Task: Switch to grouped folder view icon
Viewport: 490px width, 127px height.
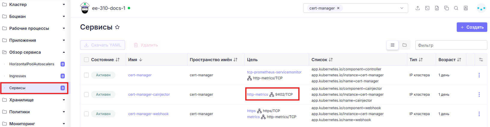Action: coord(405,45)
